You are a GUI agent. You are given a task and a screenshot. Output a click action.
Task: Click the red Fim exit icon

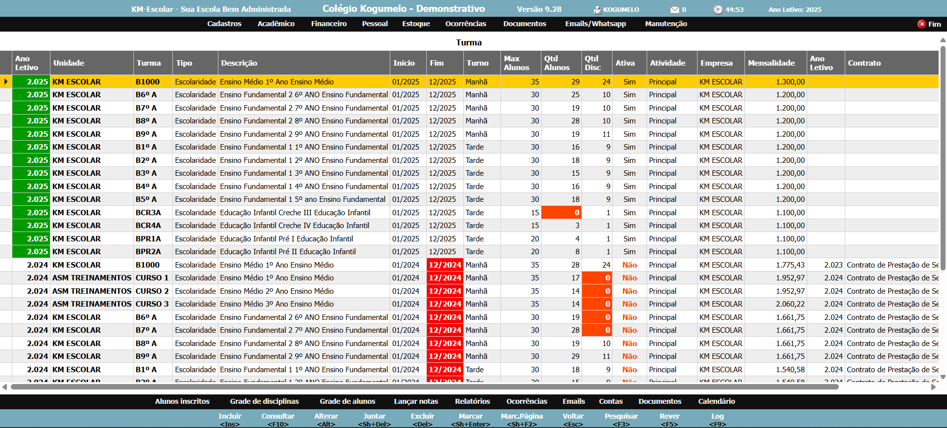921,24
